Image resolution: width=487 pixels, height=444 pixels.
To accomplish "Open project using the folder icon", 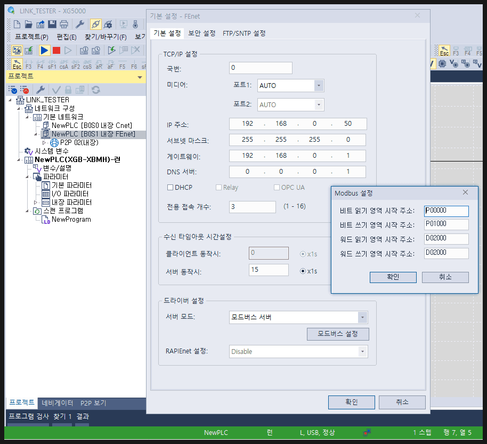I will click(29, 24).
